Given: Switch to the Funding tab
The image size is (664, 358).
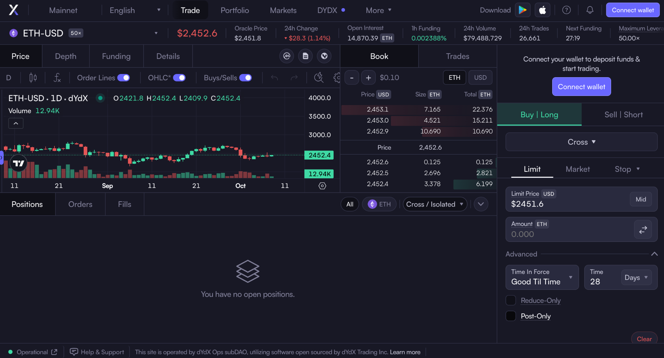Looking at the screenshot, I should [x=116, y=56].
